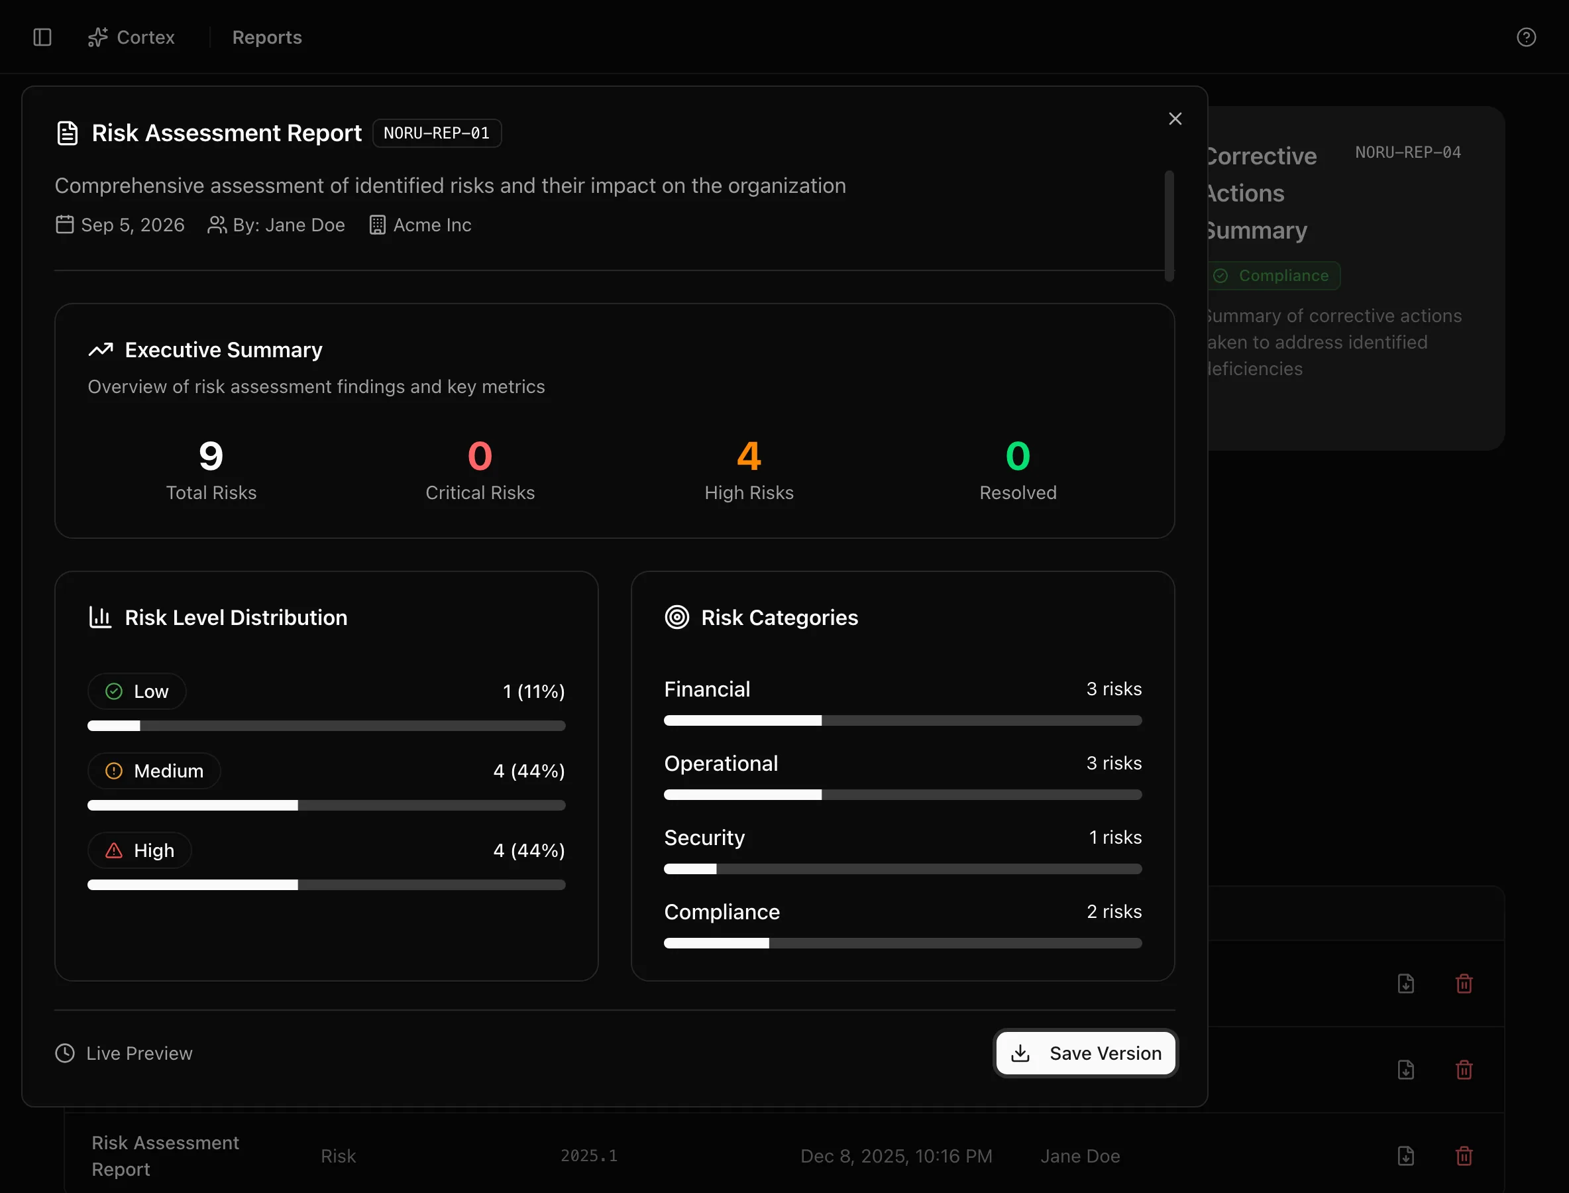Click the Live Preview label
Image resolution: width=1569 pixels, height=1193 pixels.
click(139, 1053)
